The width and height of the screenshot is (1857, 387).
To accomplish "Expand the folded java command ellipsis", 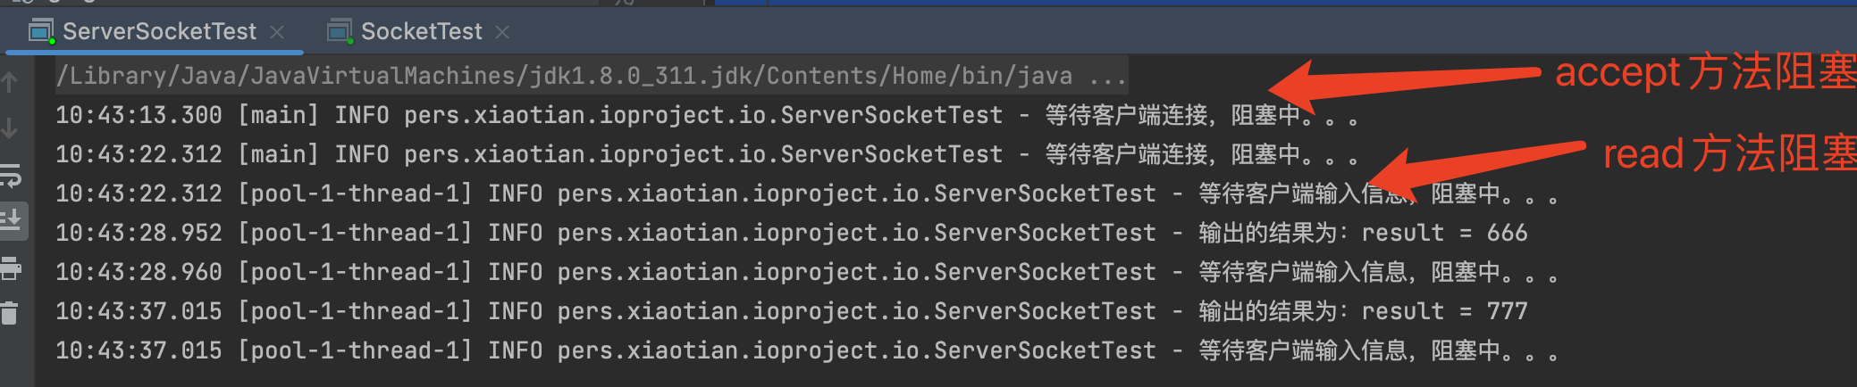I will click(1107, 77).
